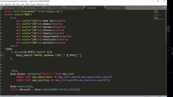Click the closing </tr> tag
Screen dimensions: 173x97
[x=14, y=46]
